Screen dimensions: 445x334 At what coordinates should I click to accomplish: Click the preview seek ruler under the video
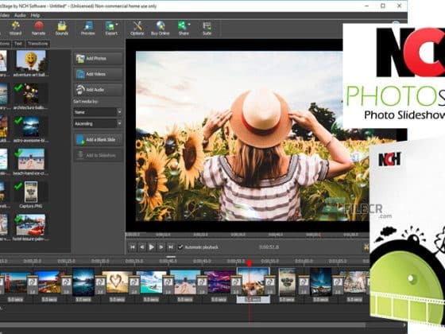tap(247, 235)
